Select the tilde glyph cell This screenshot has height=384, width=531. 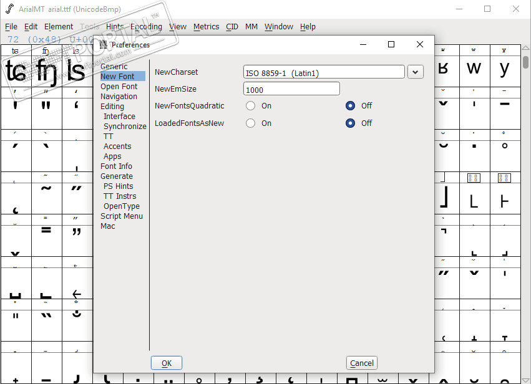(46, 198)
